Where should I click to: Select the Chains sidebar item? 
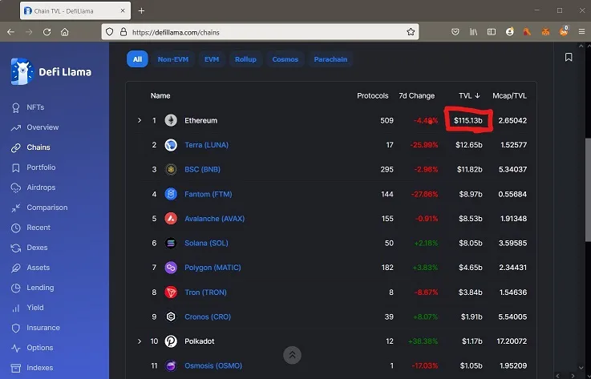pos(30,147)
